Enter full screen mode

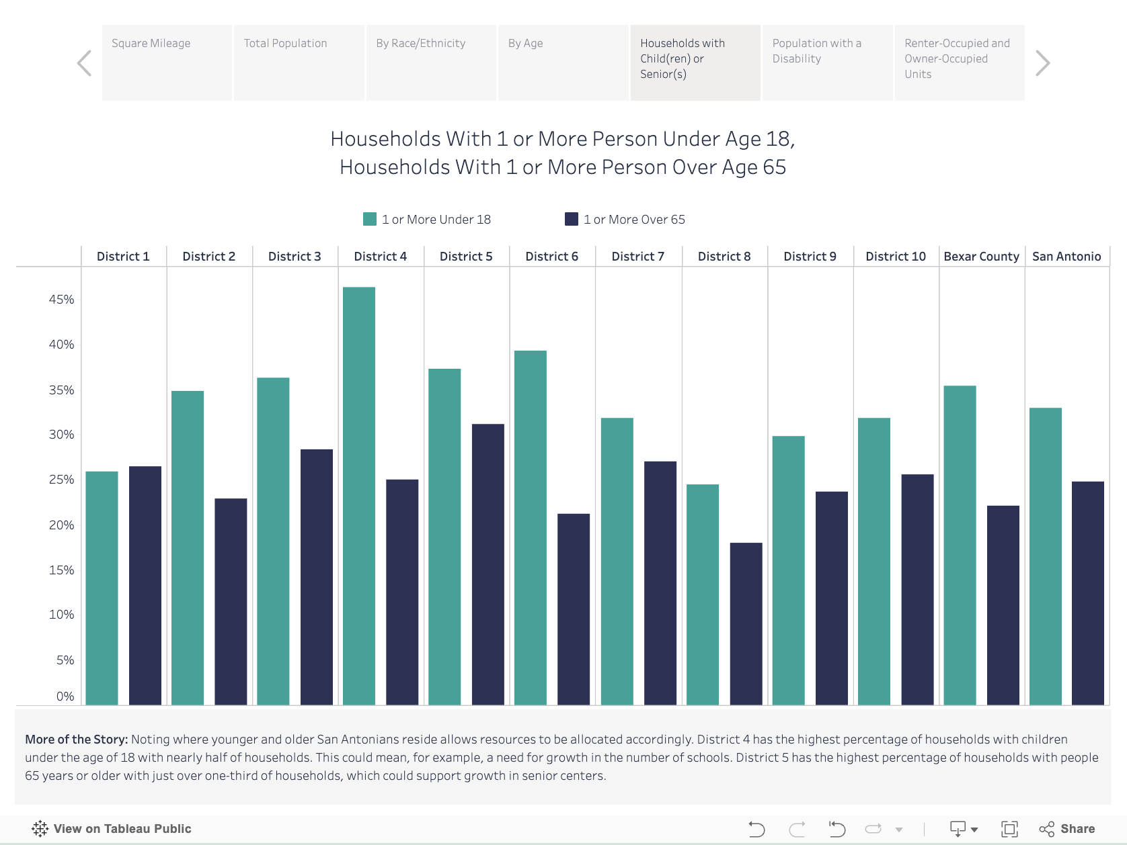(x=1009, y=830)
